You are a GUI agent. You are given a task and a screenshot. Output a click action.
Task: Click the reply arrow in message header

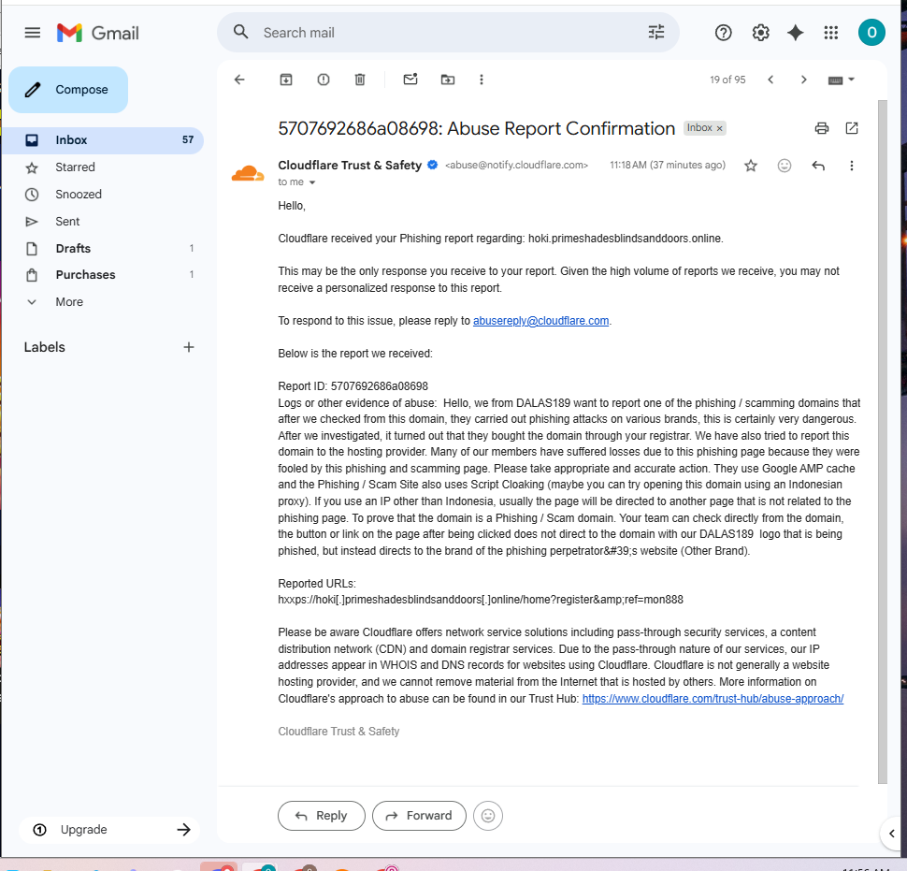pos(818,167)
